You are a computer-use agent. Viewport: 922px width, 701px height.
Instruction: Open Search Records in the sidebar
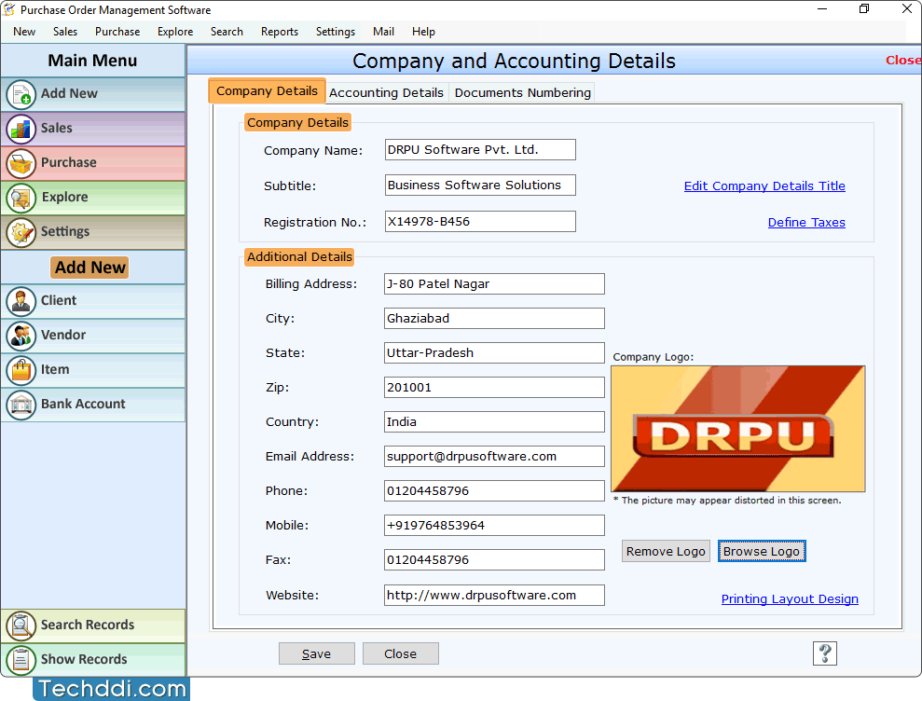pos(93,625)
